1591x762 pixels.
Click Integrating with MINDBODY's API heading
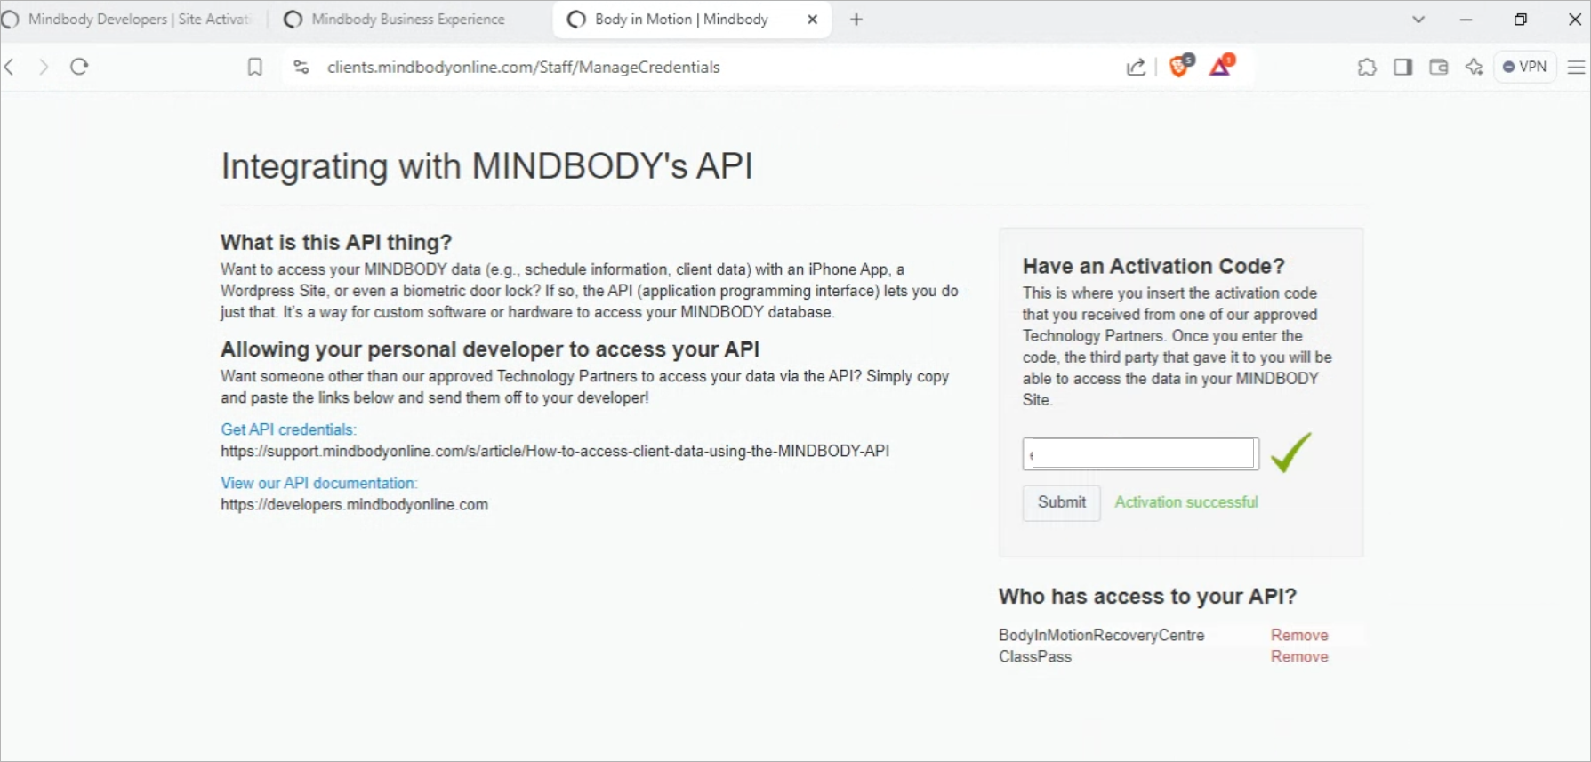pos(486,166)
